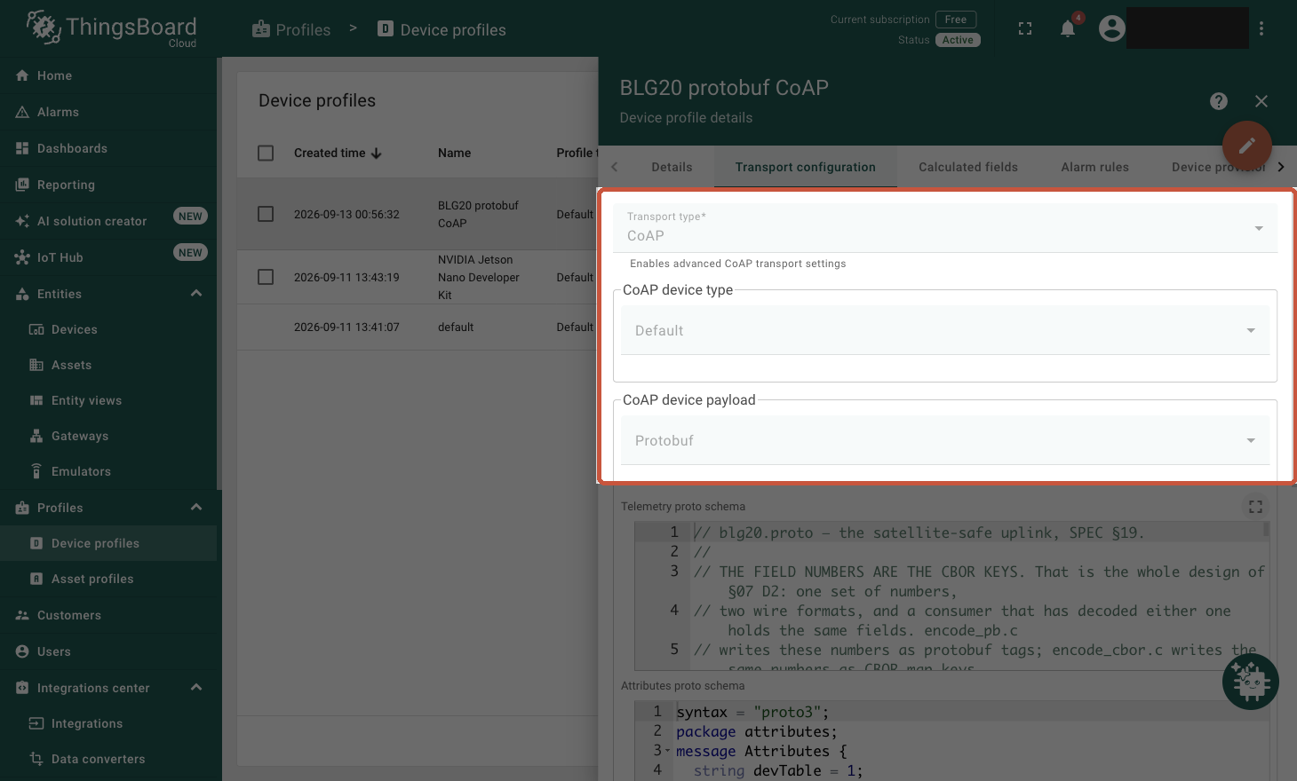1297x781 pixels.
Task: Collapse the Profiles section
Action: click(196, 508)
